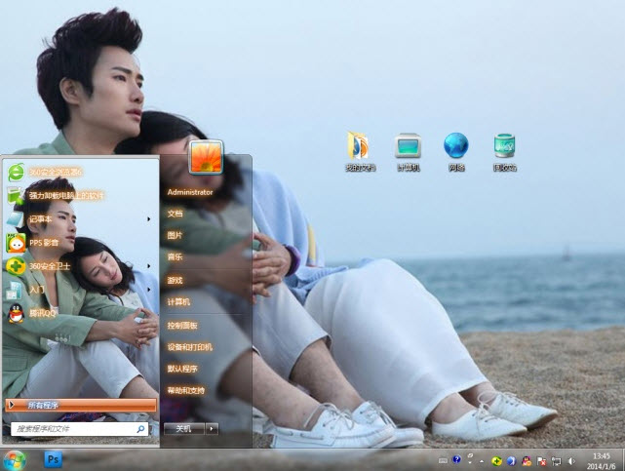Image resolution: width=625 pixels, height=471 pixels.
Task: Open 文档 (Documents) in Start menu
Action: pos(175,214)
